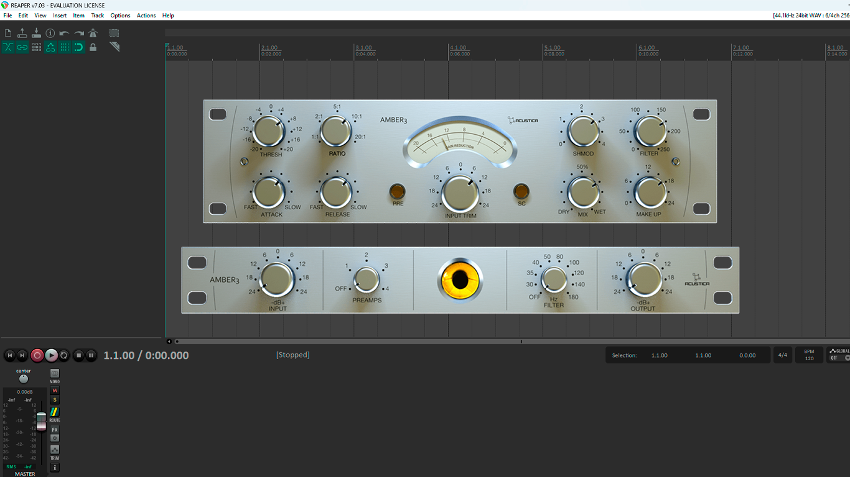Click the master 0.00dB volume readout

tap(25, 392)
